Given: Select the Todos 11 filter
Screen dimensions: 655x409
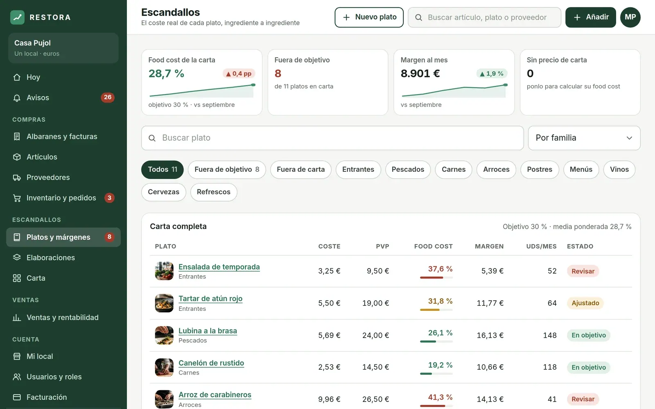Looking at the screenshot, I should 163,170.
